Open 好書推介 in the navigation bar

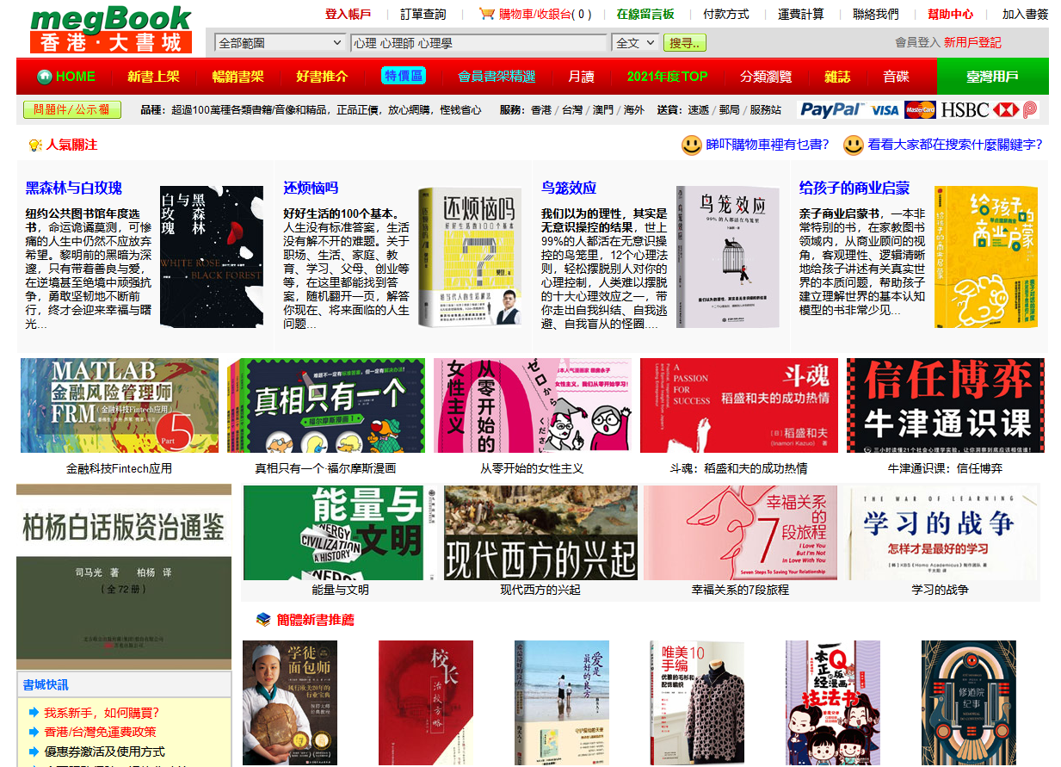point(322,77)
